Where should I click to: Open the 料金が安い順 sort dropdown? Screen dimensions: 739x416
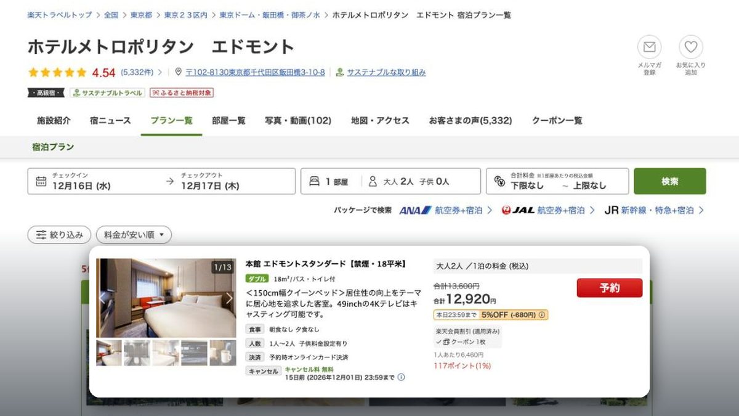(134, 235)
